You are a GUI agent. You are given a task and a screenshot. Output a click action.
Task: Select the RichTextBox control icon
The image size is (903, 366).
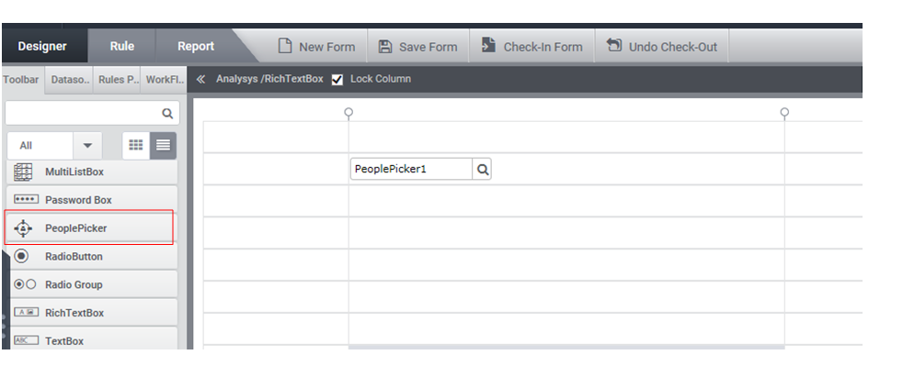26,312
